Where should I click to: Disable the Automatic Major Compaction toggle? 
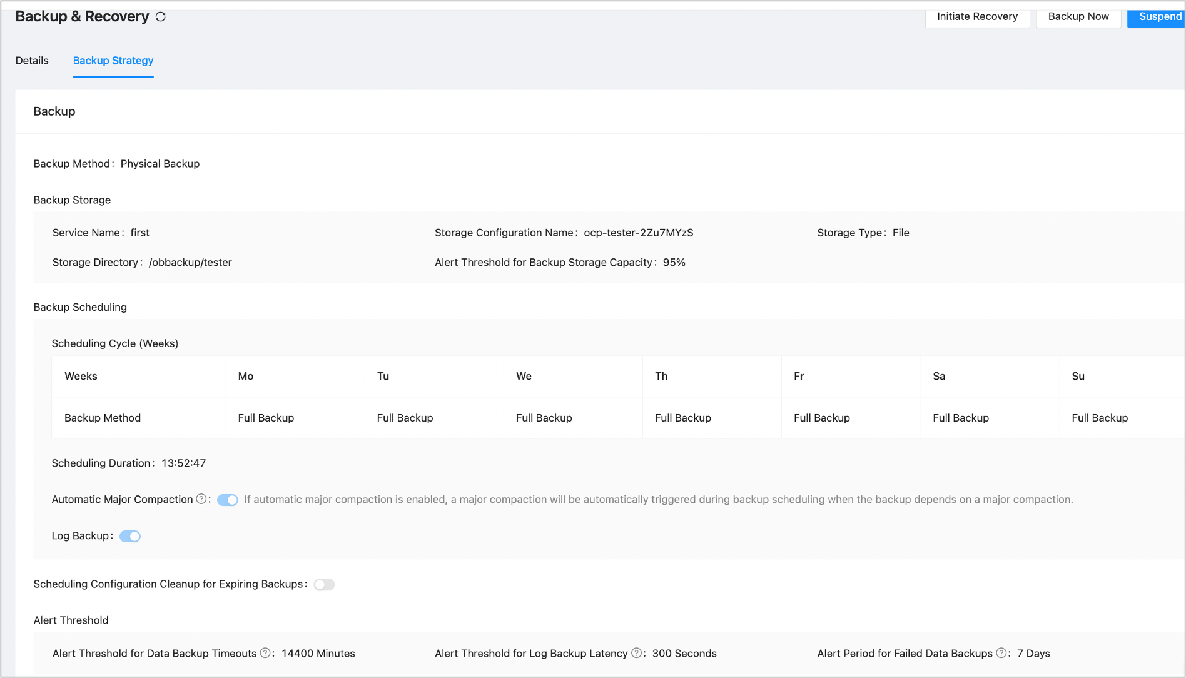click(x=228, y=500)
